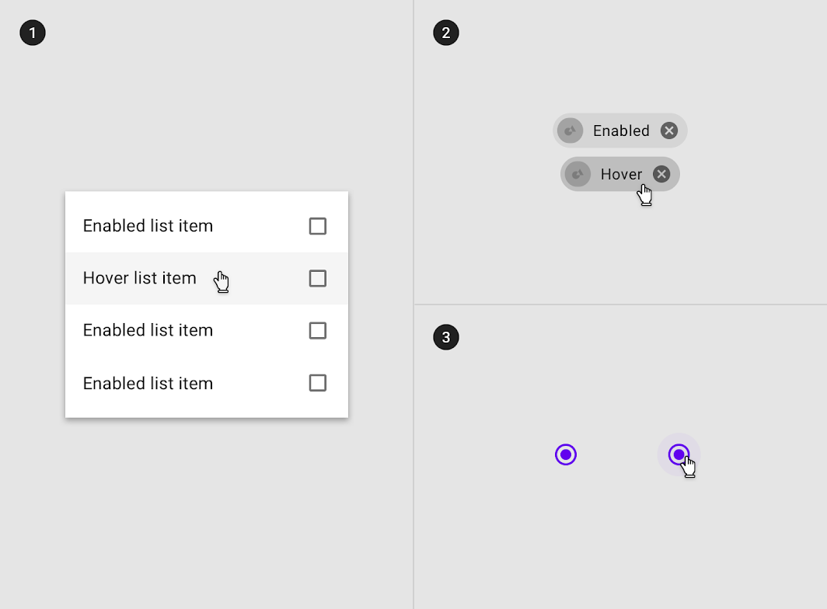Tick the checkbox of the last Enabled list item
This screenshot has width=827, height=609.
point(317,383)
